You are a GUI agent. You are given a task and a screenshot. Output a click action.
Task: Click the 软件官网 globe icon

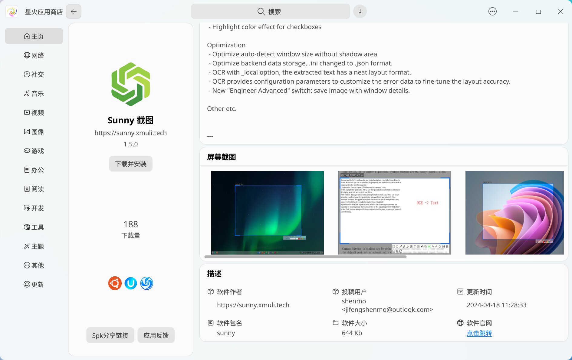tap(460, 323)
